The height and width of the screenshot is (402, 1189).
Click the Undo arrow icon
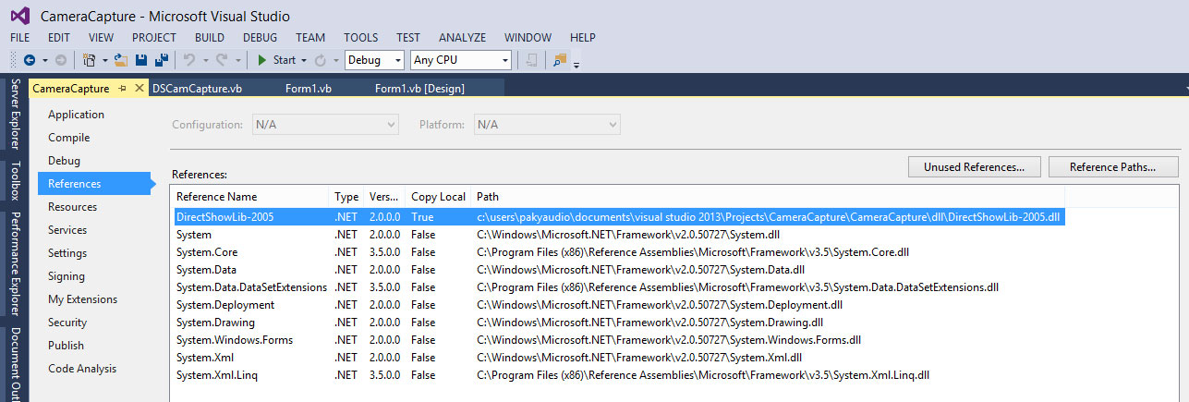(x=188, y=60)
